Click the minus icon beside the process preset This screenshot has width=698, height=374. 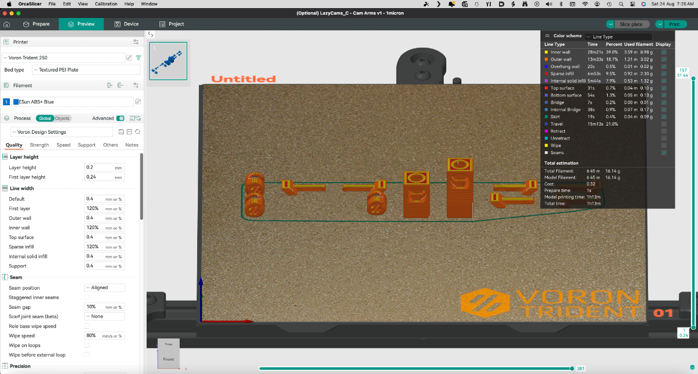tap(129, 132)
